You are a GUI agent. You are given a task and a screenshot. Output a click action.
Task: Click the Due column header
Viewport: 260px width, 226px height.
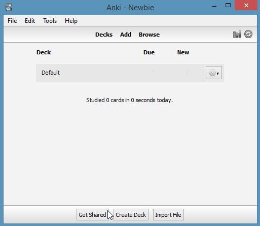point(149,52)
